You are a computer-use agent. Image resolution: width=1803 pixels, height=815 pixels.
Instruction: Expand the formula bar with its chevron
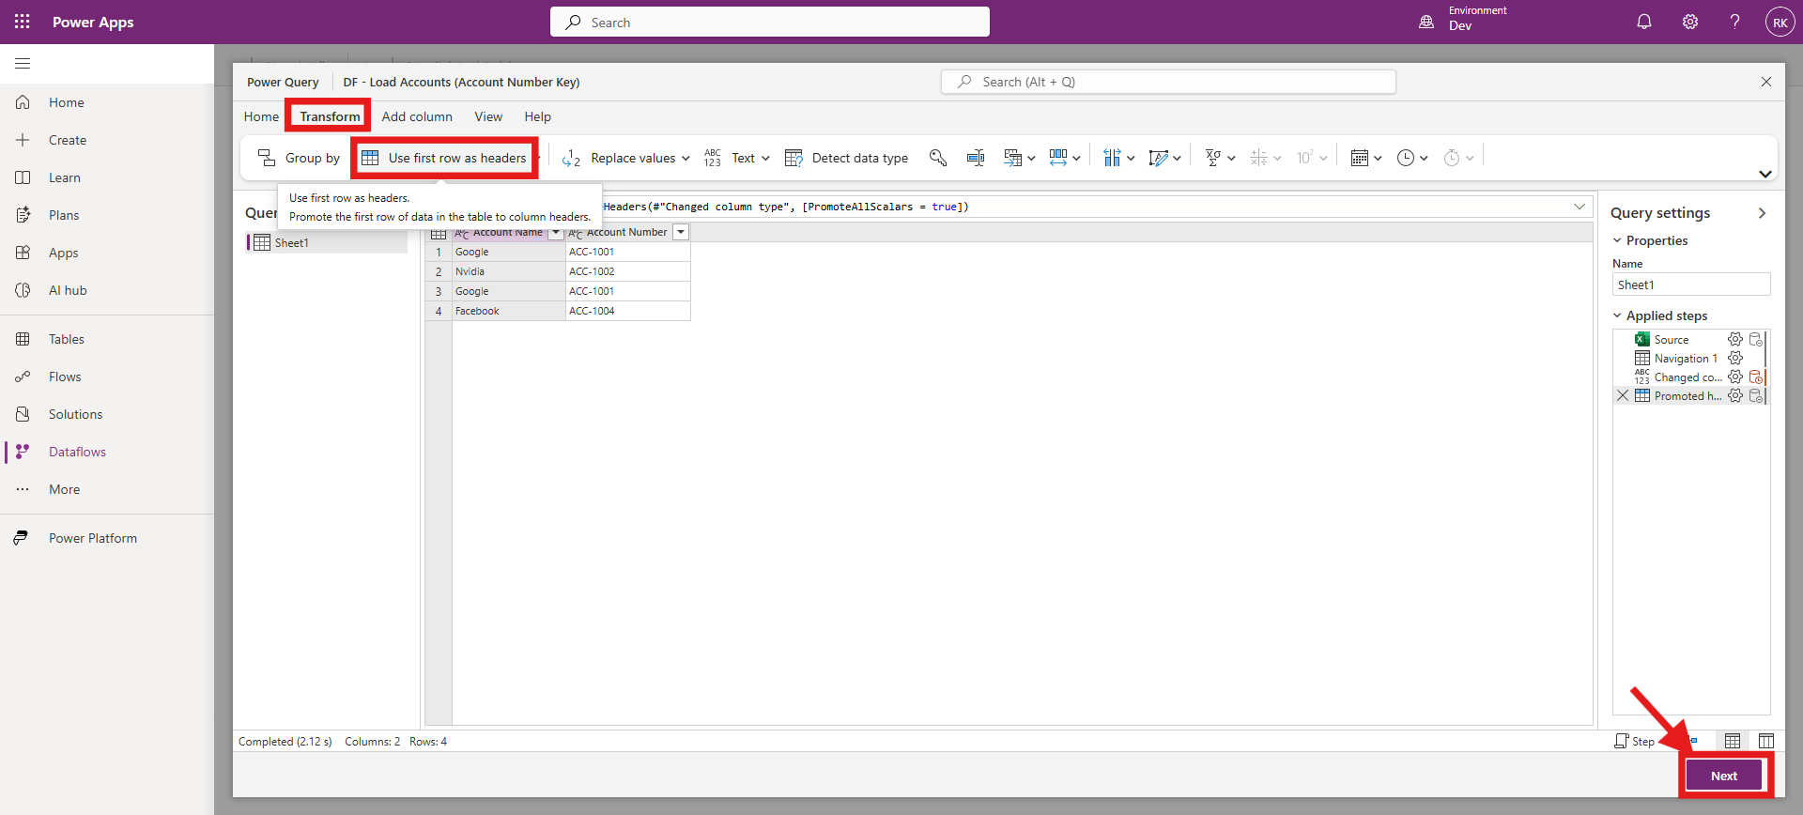pos(1580,207)
